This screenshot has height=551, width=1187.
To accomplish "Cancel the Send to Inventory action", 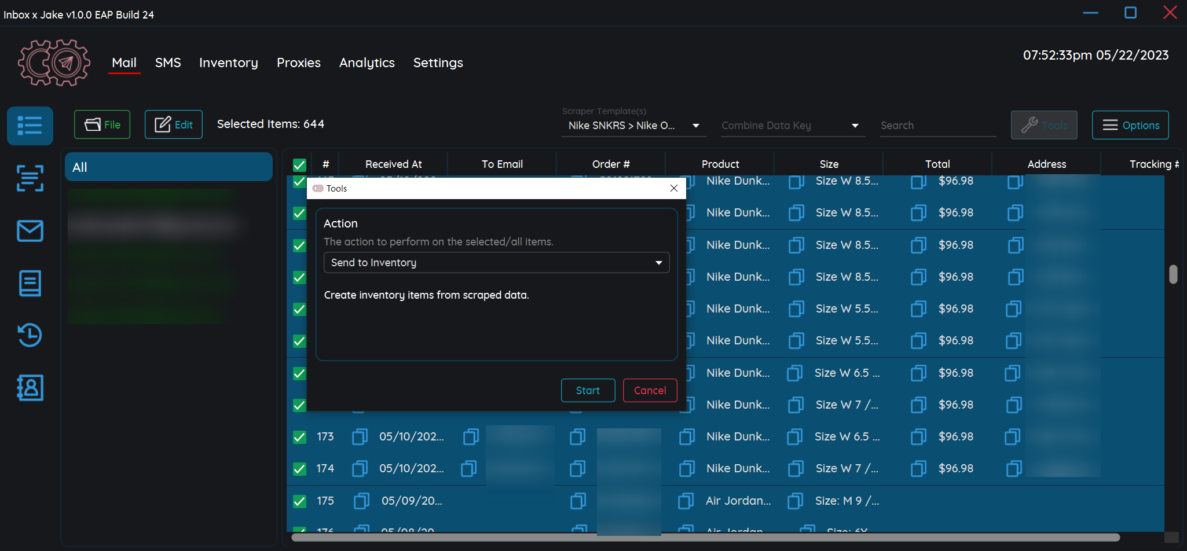I will tap(650, 390).
